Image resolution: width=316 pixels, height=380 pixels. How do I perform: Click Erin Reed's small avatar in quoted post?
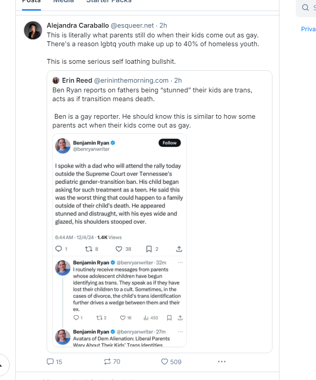pos(56,80)
